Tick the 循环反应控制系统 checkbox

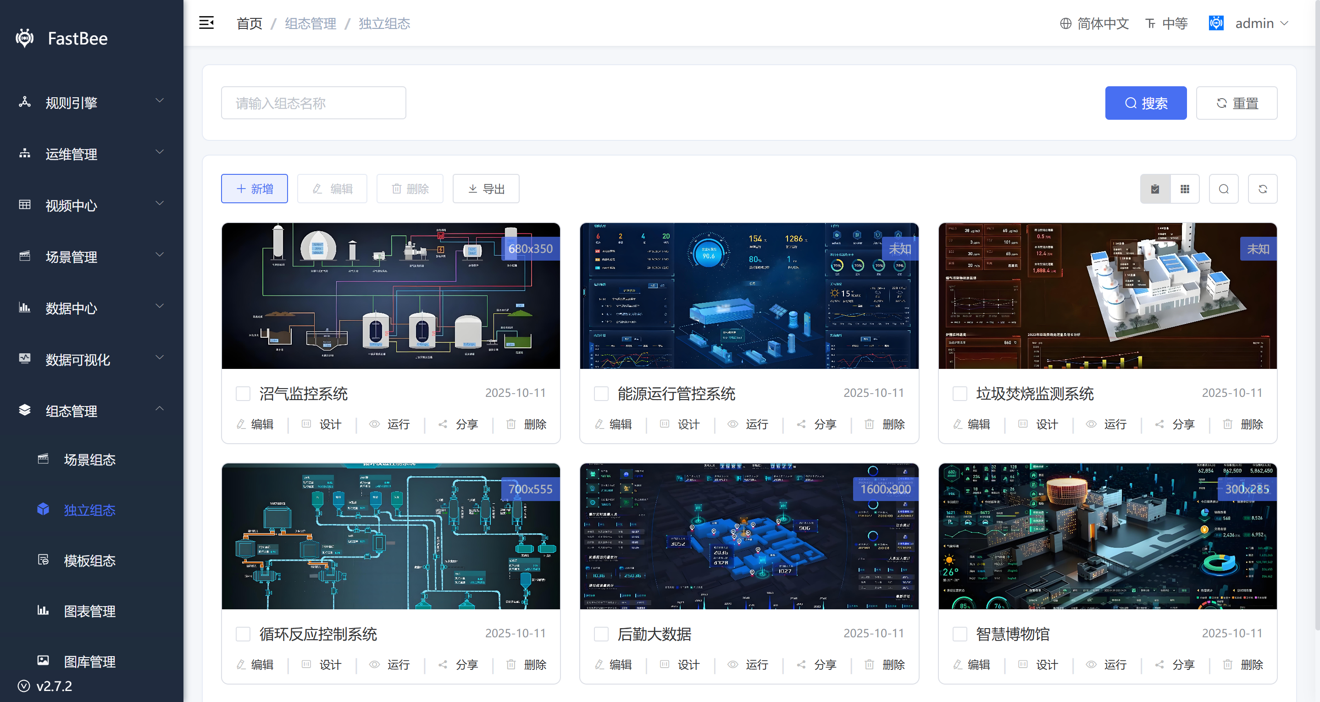click(x=243, y=634)
